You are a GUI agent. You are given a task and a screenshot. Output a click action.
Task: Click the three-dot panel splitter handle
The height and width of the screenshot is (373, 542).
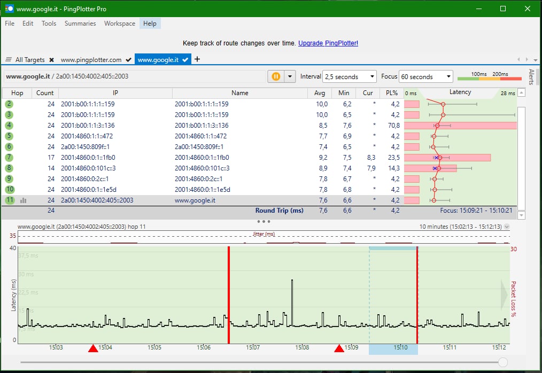(264, 221)
